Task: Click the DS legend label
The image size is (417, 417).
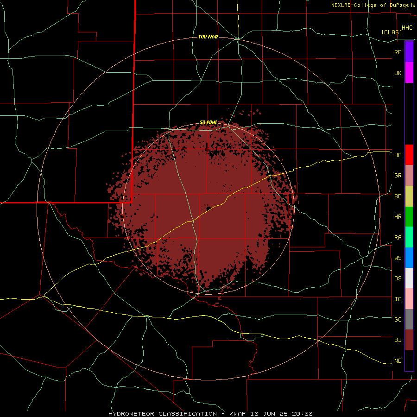Action: pyautogui.click(x=398, y=278)
